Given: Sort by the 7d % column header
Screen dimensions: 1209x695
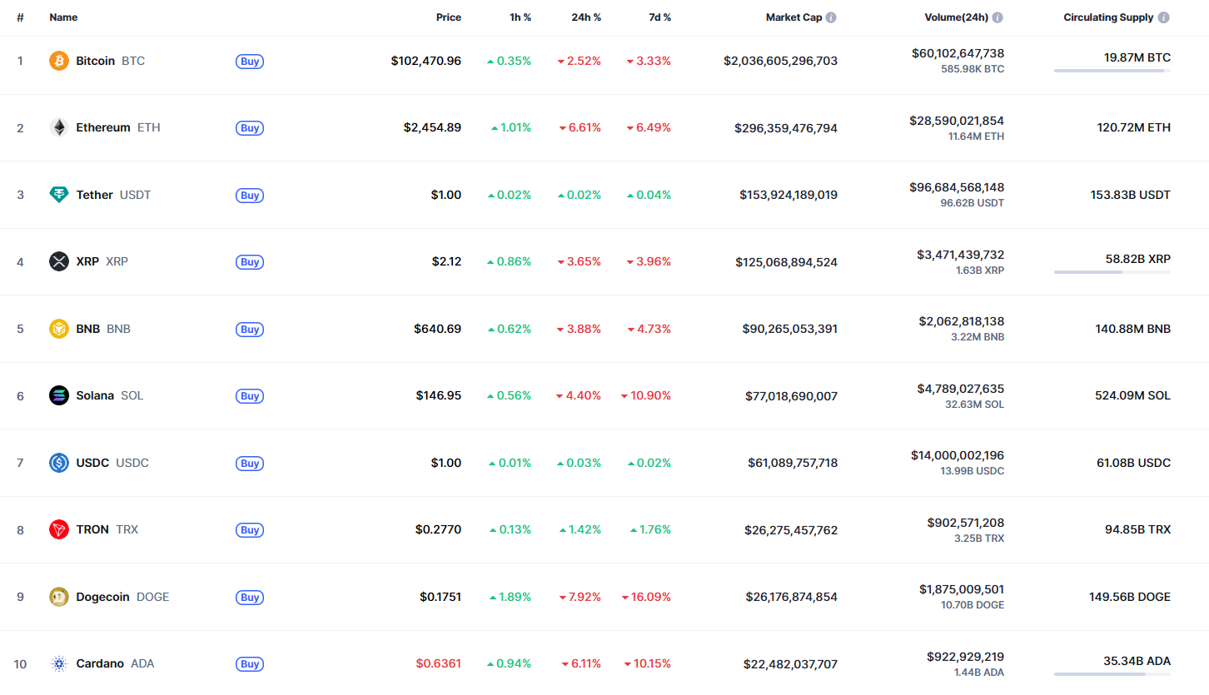Looking at the screenshot, I should (660, 17).
